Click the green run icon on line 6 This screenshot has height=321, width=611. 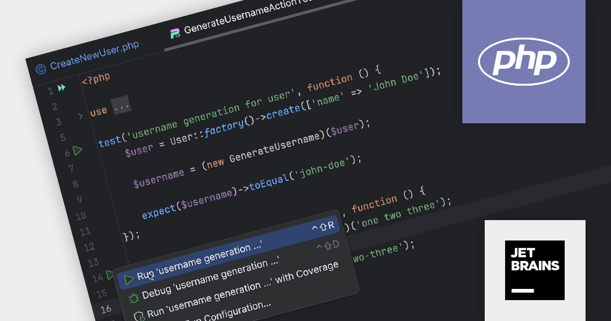coord(77,151)
